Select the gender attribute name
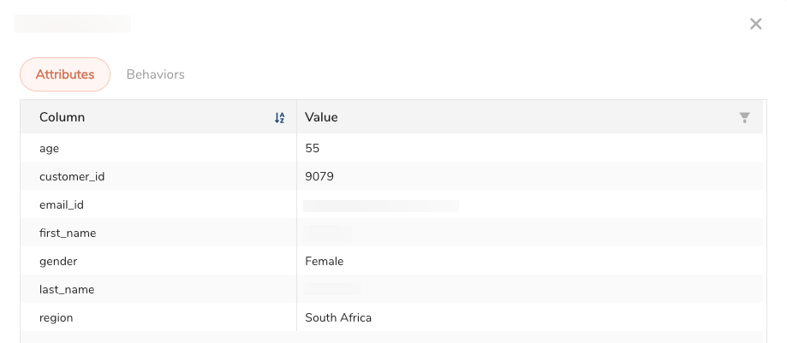 tap(58, 261)
